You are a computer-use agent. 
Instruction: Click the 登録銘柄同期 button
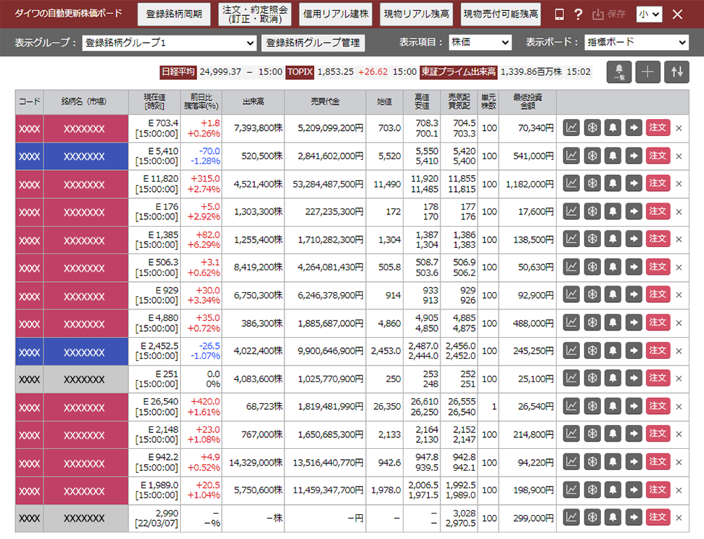point(174,14)
